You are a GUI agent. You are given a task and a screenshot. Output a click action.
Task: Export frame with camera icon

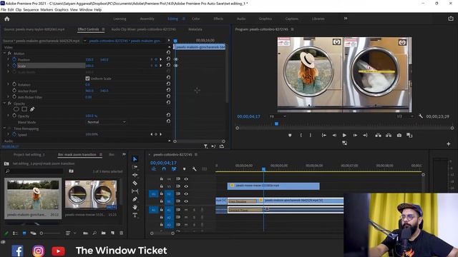(399, 135)
